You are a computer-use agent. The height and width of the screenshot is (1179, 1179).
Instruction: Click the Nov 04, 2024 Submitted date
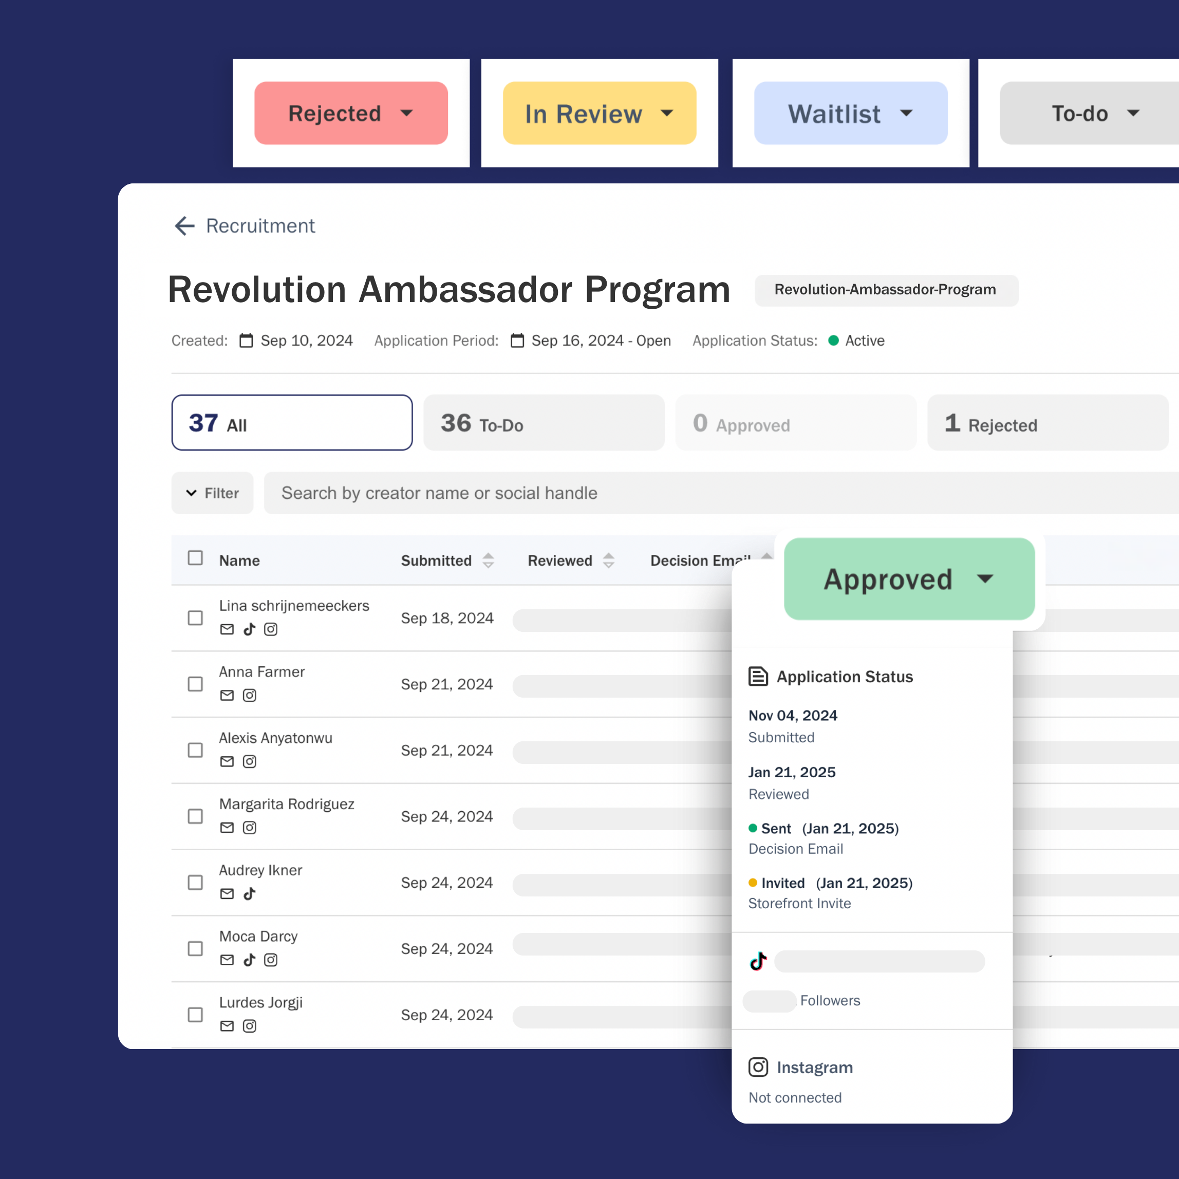(x=793, y=715)
